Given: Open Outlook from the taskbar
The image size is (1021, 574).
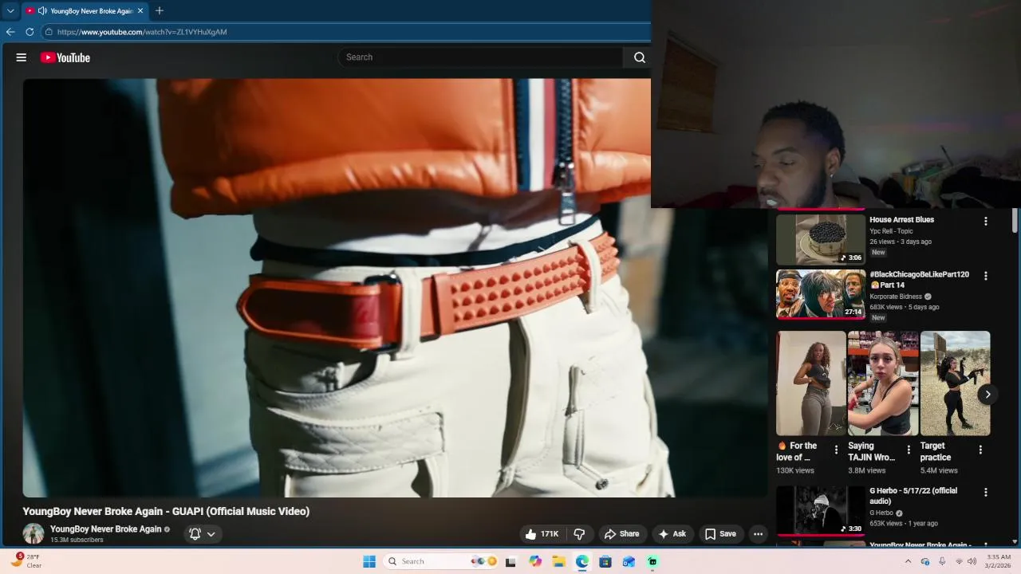Looking at the screenshot, I should click(629, 561).
